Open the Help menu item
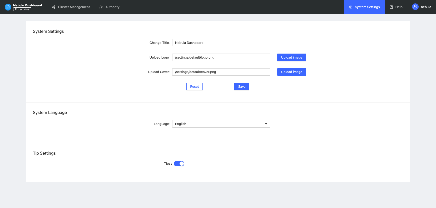The image size is (436, 208). (399, 7)
